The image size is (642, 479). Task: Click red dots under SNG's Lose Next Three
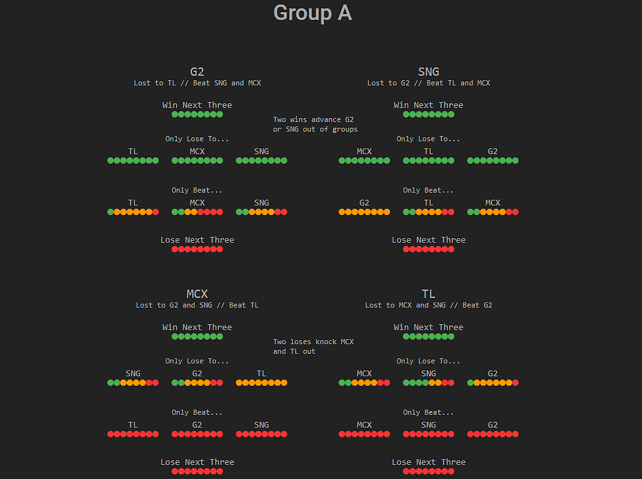(x=429, y=249)
